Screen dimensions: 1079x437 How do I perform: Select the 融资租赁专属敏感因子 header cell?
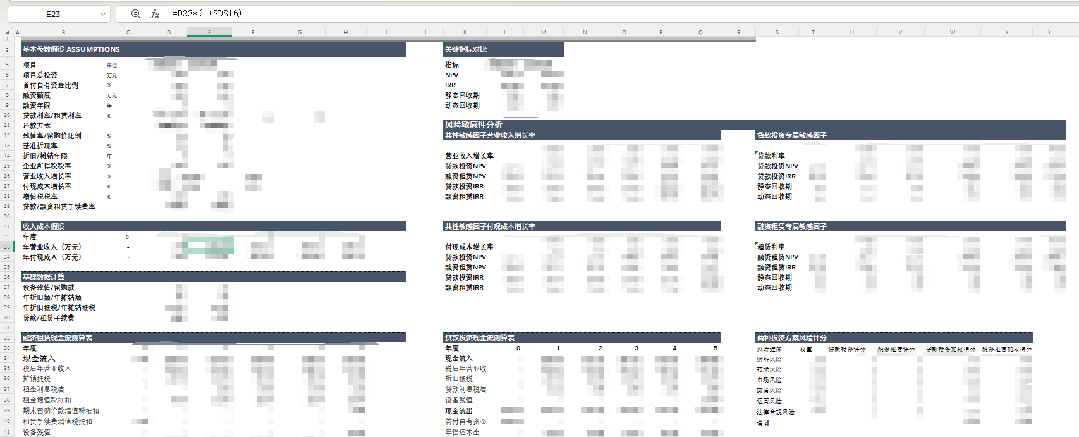[791, 226]
